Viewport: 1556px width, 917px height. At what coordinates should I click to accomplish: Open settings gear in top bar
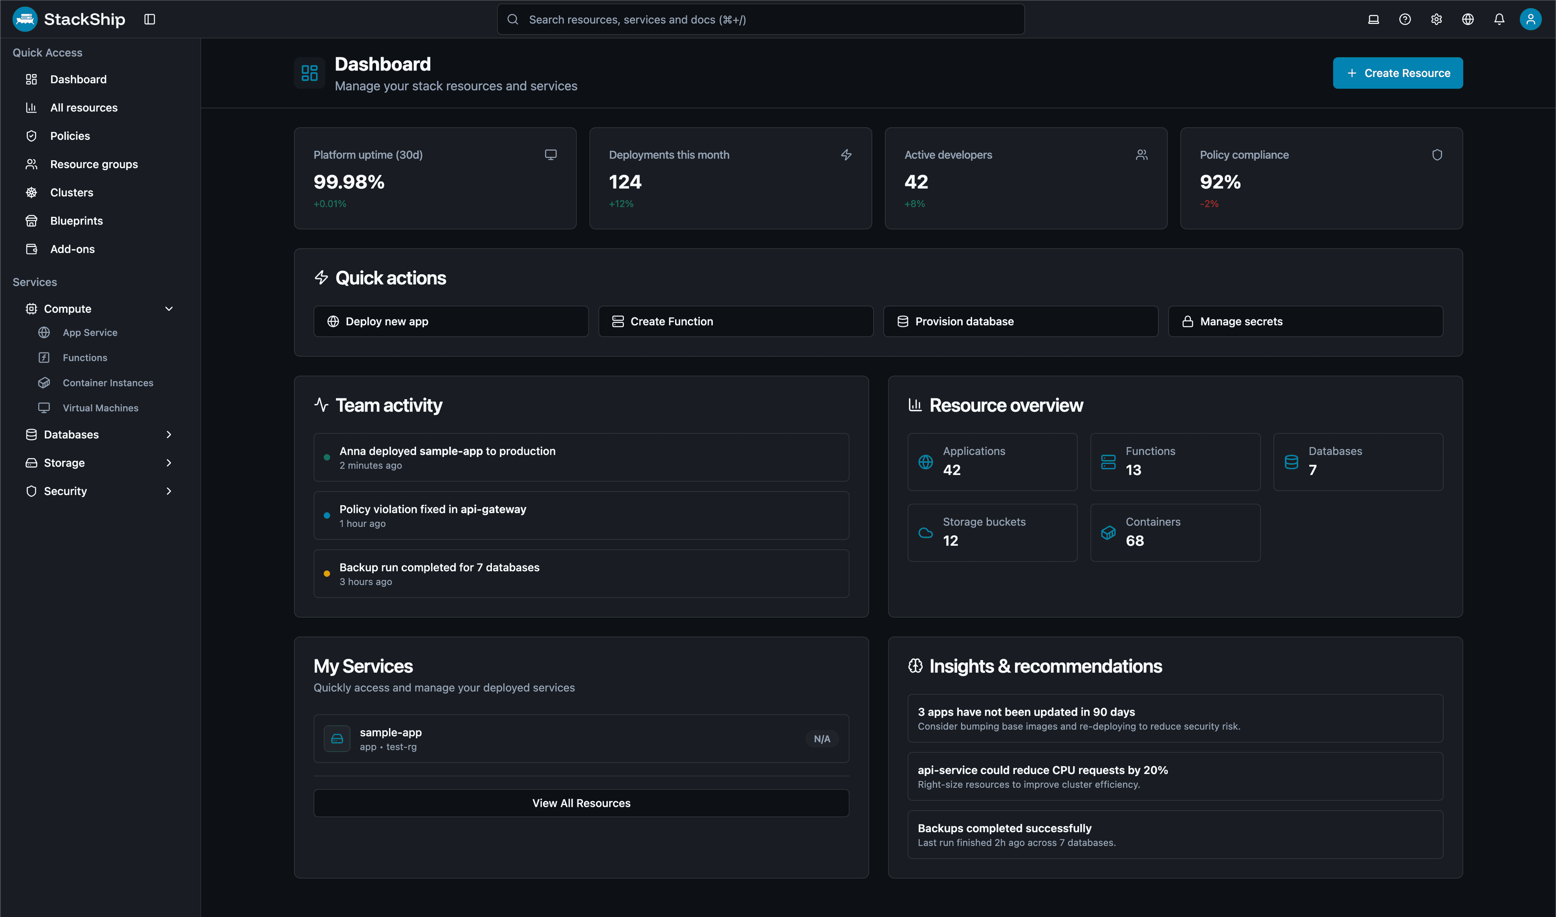(x=1436, y=19)
